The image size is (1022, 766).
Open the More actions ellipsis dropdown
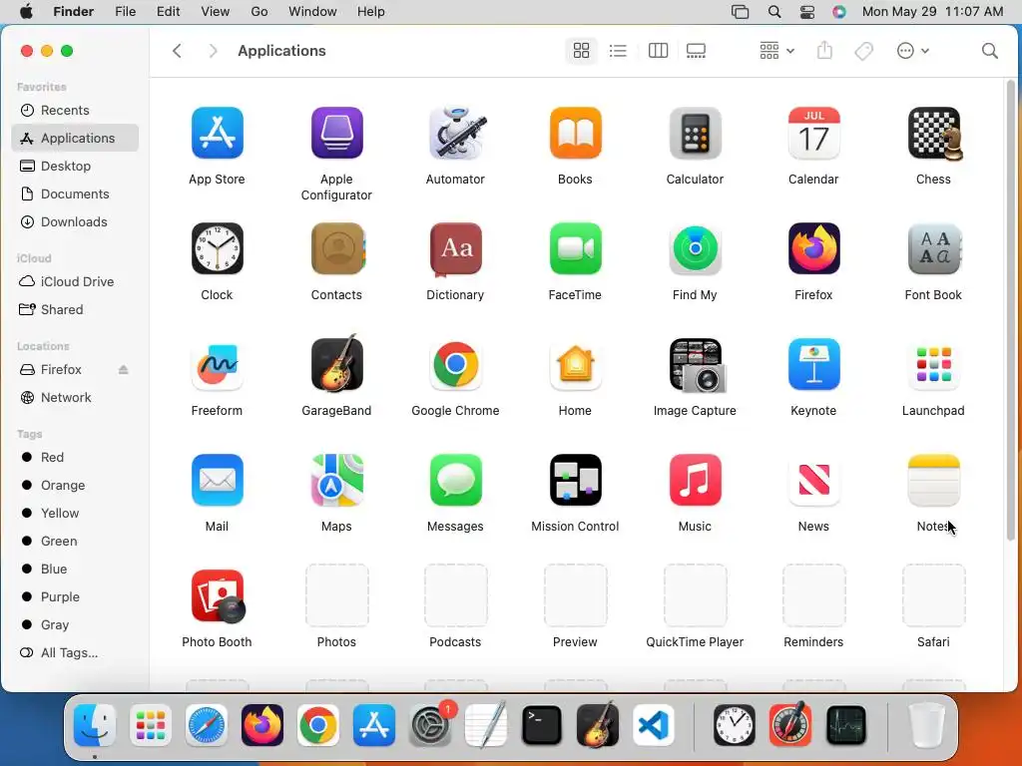tap(912, 50)
